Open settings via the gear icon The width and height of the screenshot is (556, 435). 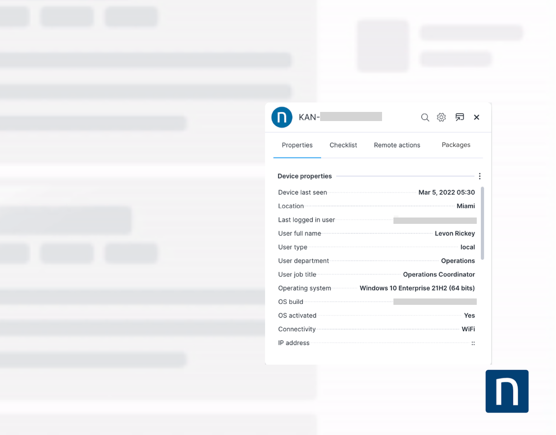(441, 117)
